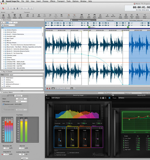
Task: Click the Mark In toolbar icon
Action: tap(107, 16)
